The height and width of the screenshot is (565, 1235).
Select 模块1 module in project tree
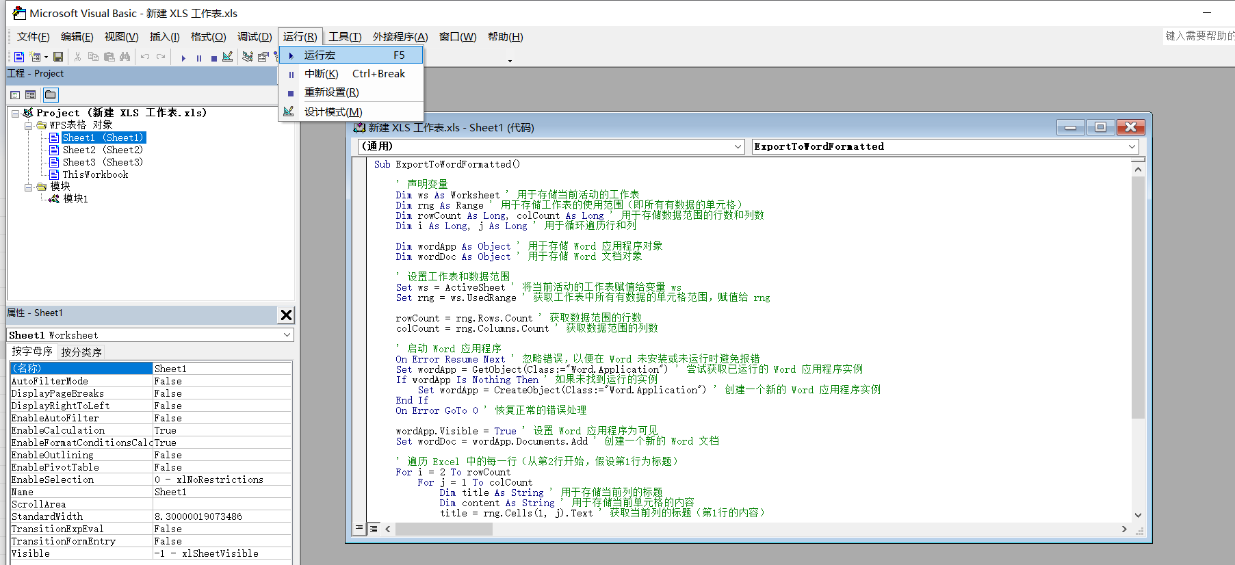point(75,198)
